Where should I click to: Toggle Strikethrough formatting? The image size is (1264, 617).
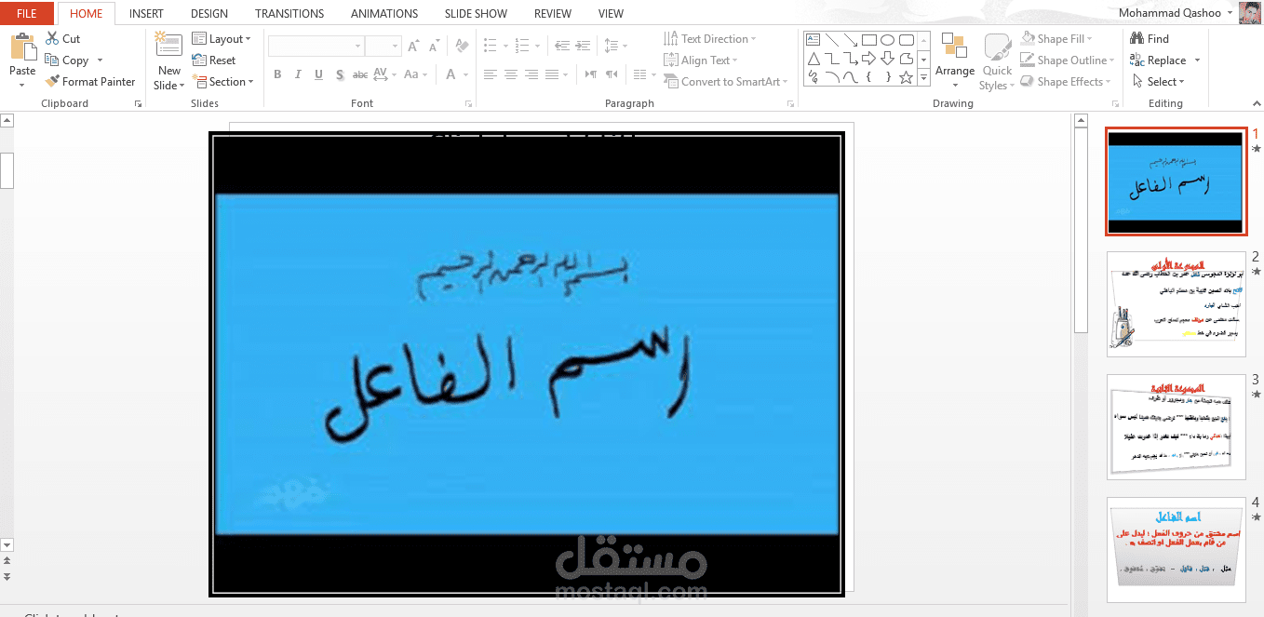pyautogui.click(x=360, y=74)
